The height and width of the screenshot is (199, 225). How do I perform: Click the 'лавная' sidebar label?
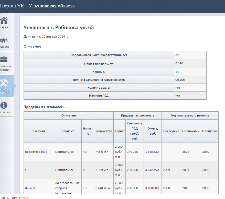pyautogui.click(x=5, y=27)
